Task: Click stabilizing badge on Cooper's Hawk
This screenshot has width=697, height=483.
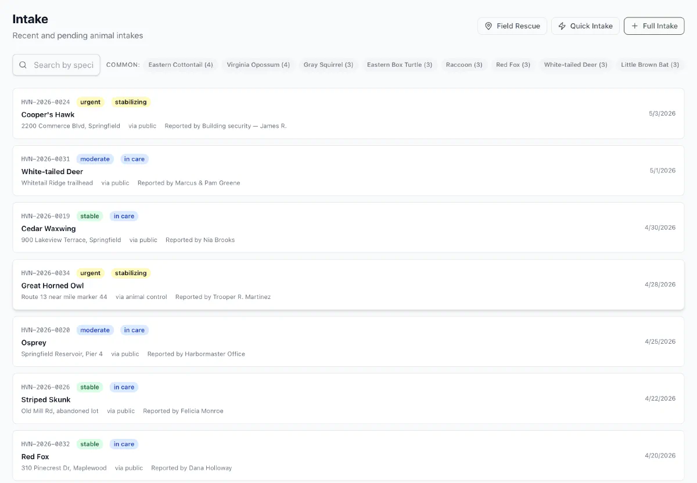Action: click(x=131, y=102)
